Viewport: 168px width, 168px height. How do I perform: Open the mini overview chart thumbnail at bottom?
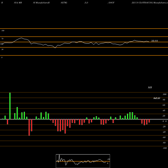(x=83, y=161)
